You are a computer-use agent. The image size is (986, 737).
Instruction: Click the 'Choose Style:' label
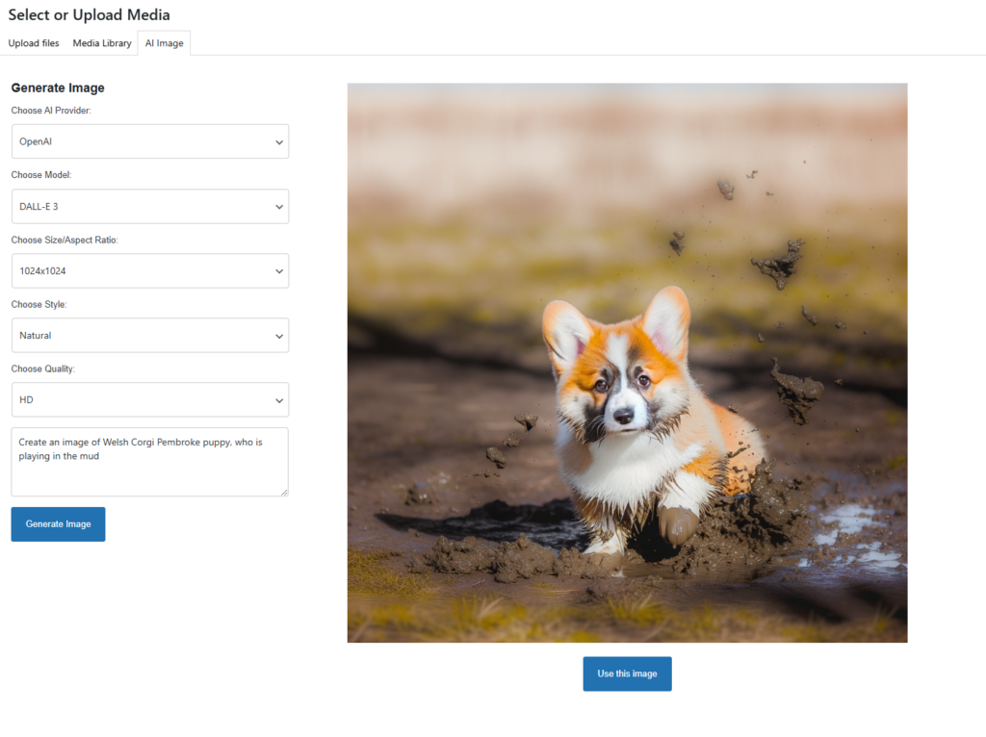(39, 305)
